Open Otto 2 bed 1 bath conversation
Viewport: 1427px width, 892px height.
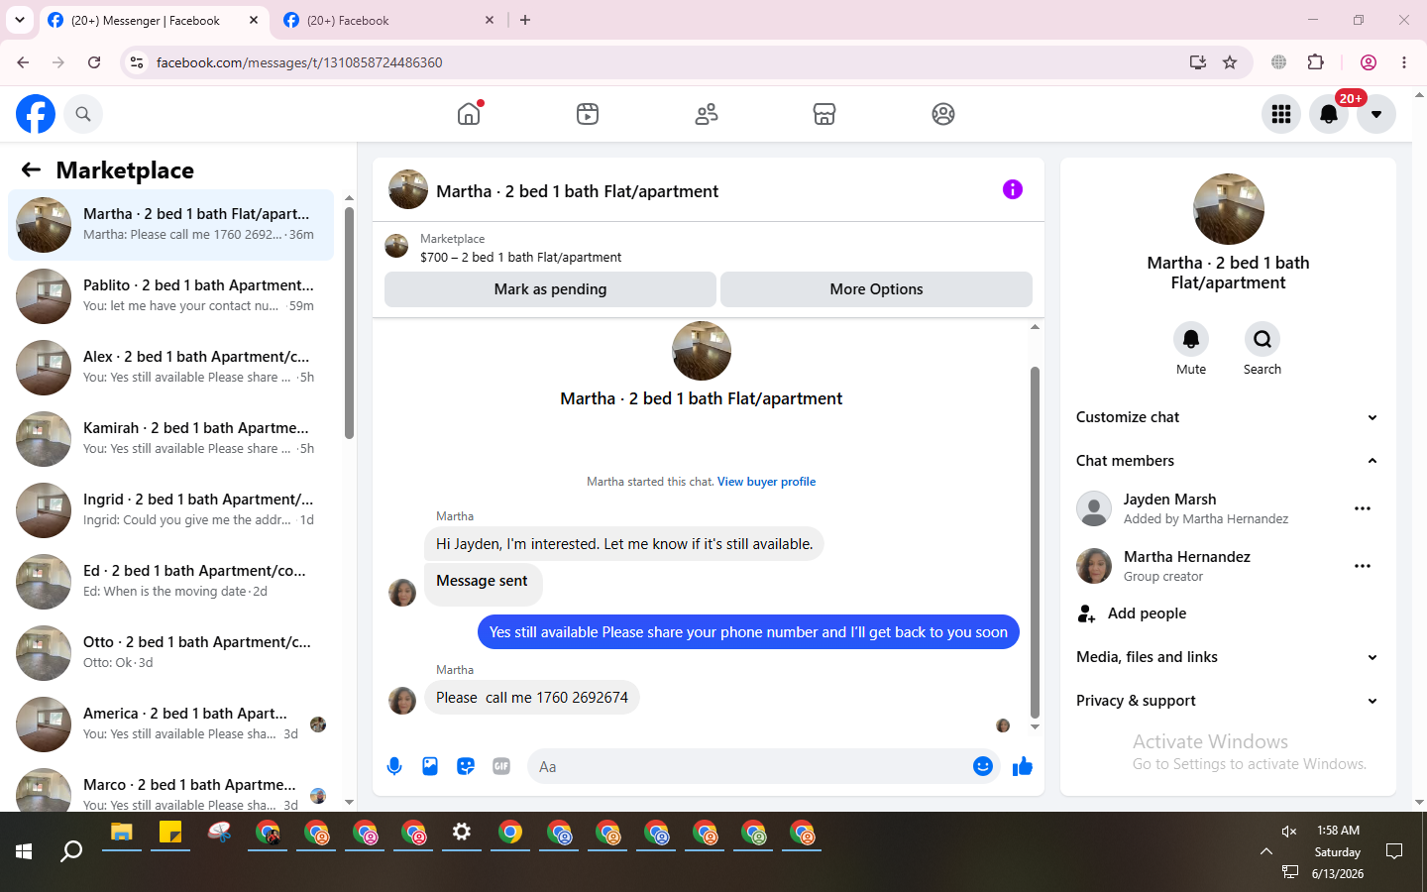[170, 653]
